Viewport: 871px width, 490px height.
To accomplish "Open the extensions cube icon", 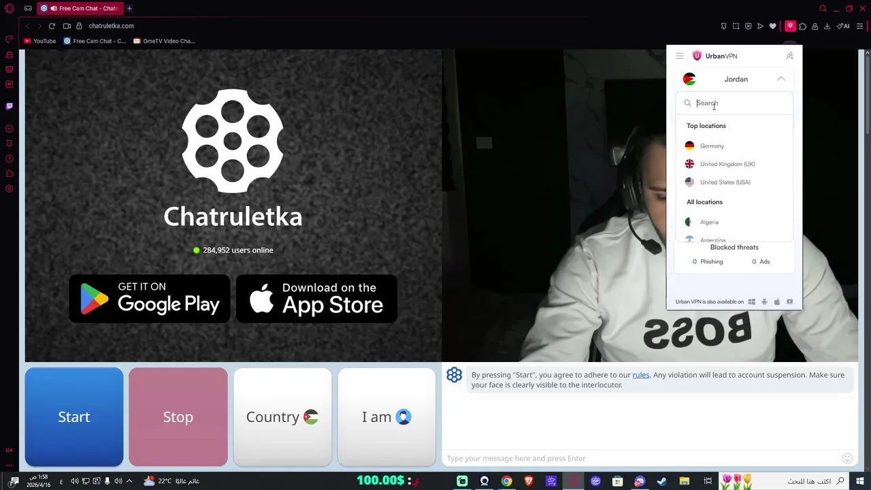I will click(802, 26).
